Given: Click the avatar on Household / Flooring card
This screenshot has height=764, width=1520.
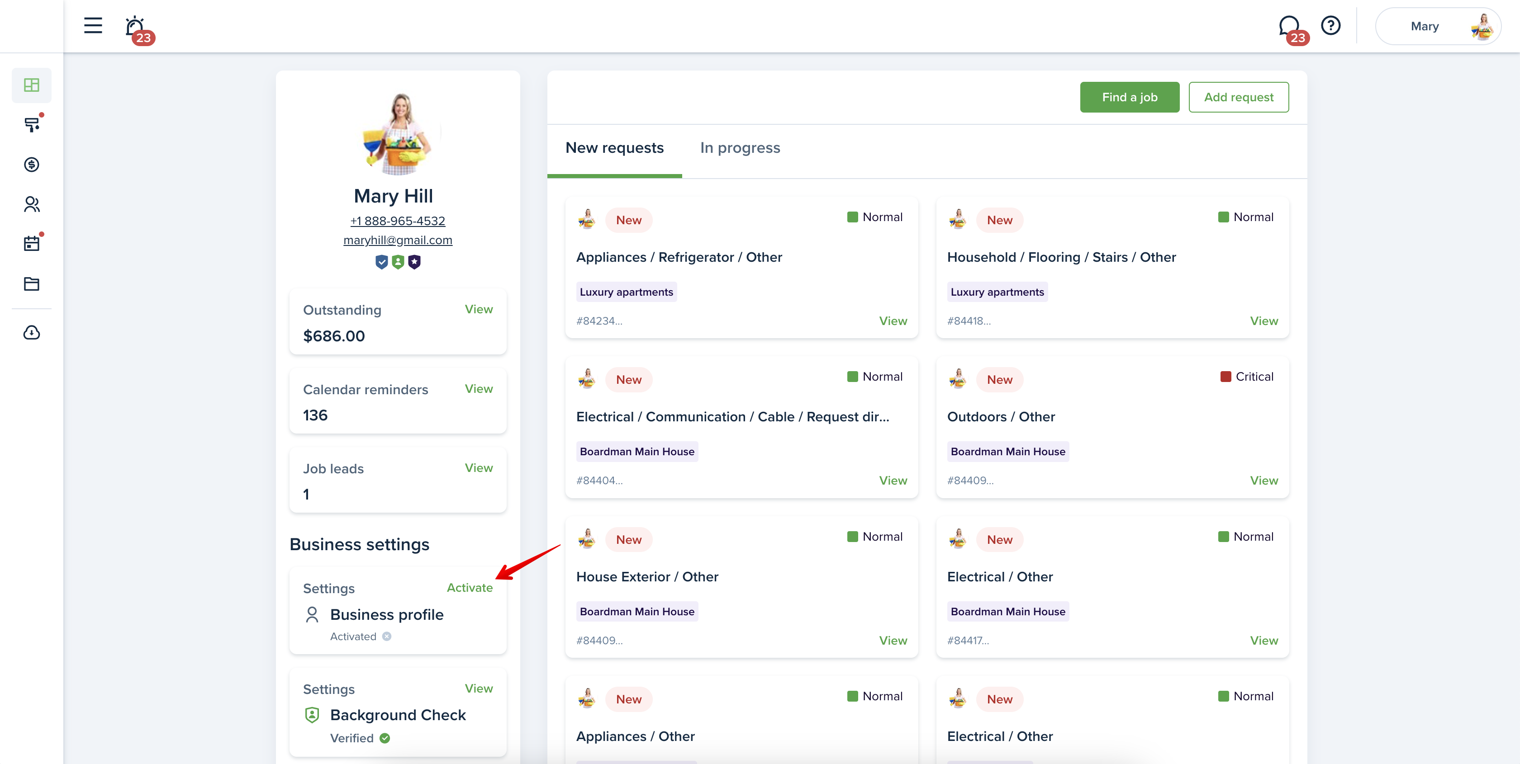Looking at the screenshot, I should (957, 219).
